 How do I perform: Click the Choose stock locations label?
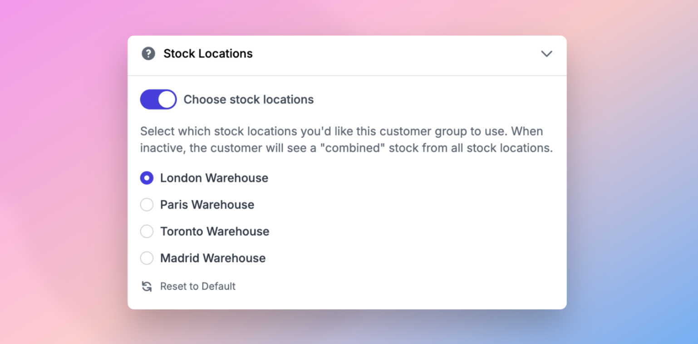pos(248,99)
